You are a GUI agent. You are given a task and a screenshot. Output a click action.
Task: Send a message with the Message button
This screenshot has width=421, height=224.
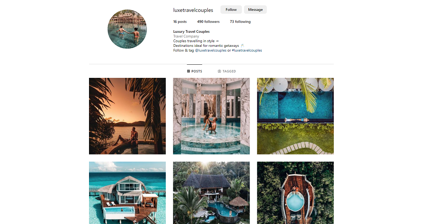255,10
